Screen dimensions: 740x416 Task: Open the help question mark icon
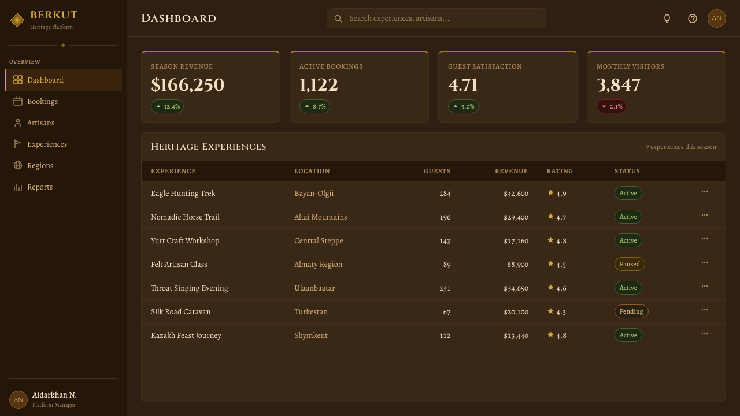click(x=693, y=18)
